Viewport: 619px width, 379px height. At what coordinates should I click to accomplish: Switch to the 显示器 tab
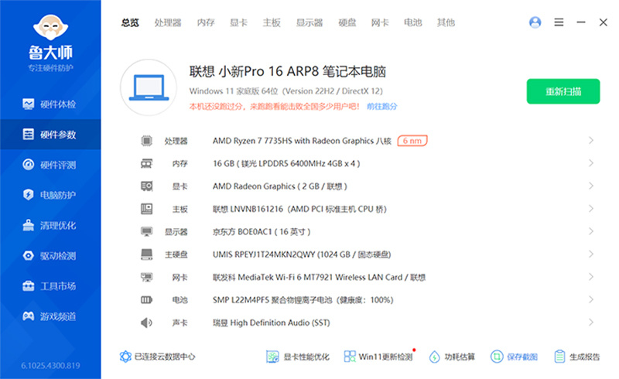tap(309, 22)
